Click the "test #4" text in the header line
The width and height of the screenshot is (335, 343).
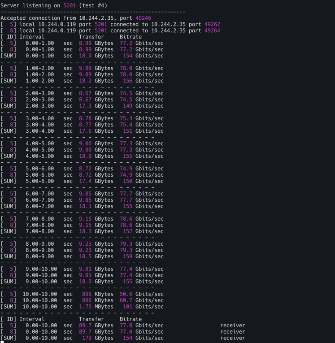click(x=94, y=5)
